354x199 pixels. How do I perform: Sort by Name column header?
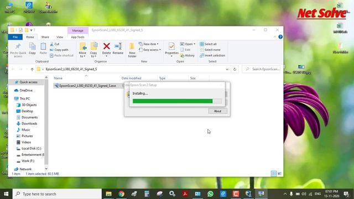tap(58, 78)
